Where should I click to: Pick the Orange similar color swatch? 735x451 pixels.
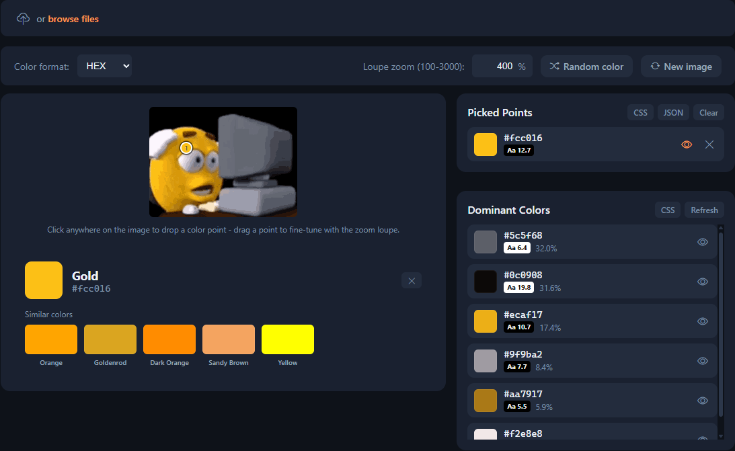[51, 339]
